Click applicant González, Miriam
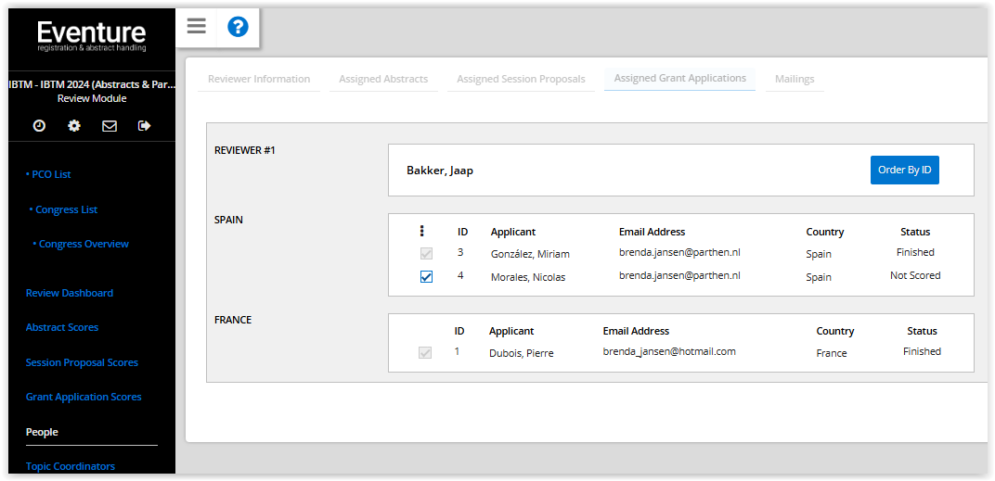 point(530,254)
